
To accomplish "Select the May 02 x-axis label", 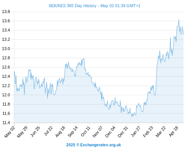I will pos(10,132).
